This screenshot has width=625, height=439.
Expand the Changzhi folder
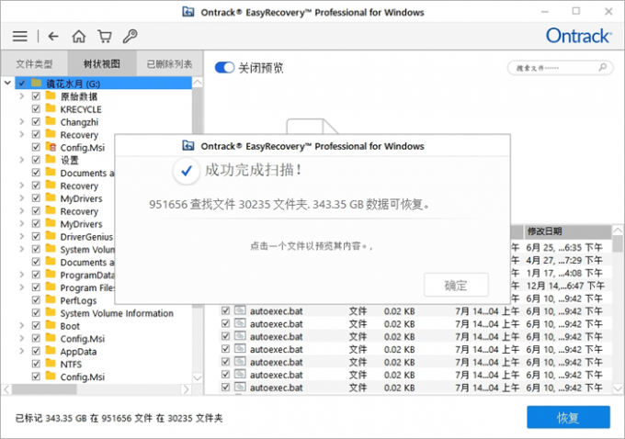pyautogui.click(x=22, y=121)
